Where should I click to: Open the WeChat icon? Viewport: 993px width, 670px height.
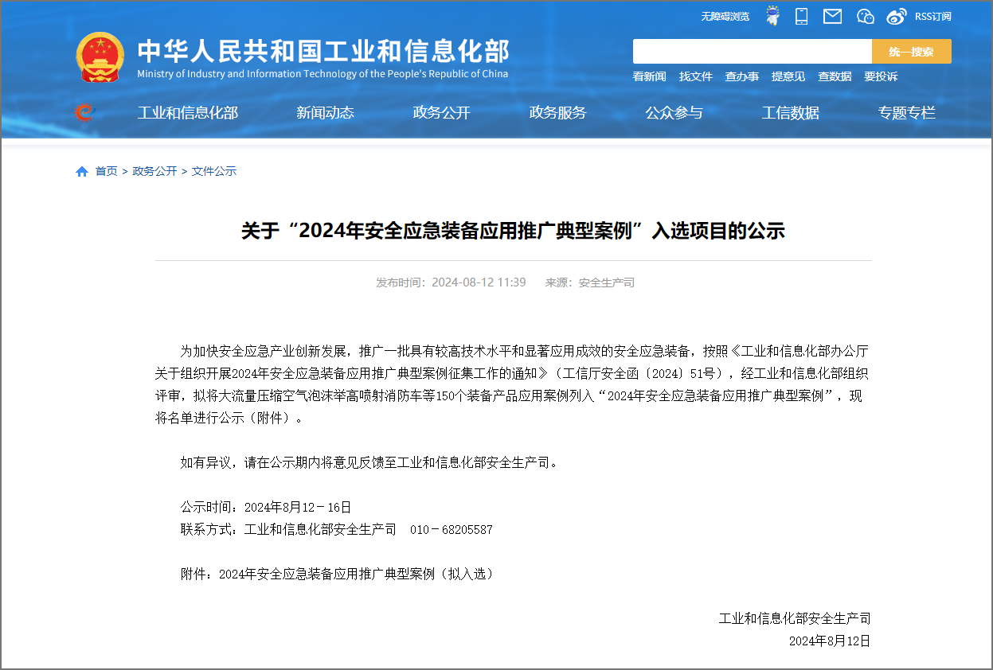tap(866, 16)
